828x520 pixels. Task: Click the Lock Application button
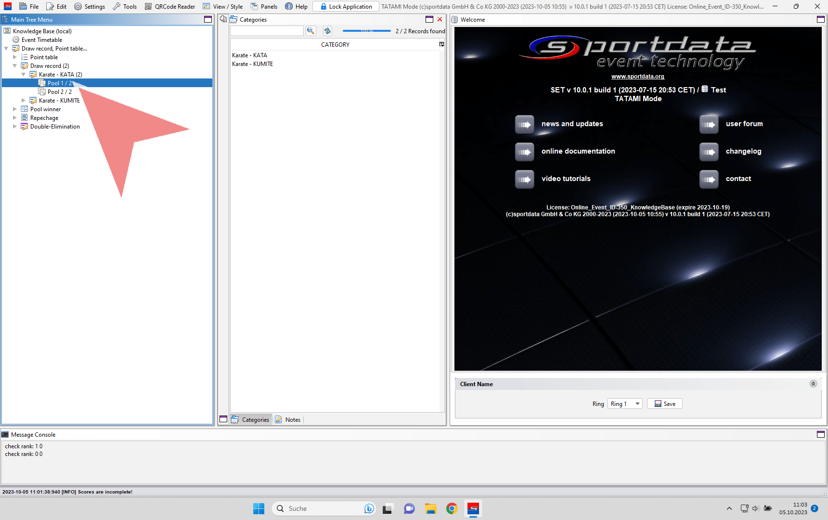click(x=346, y=7)
